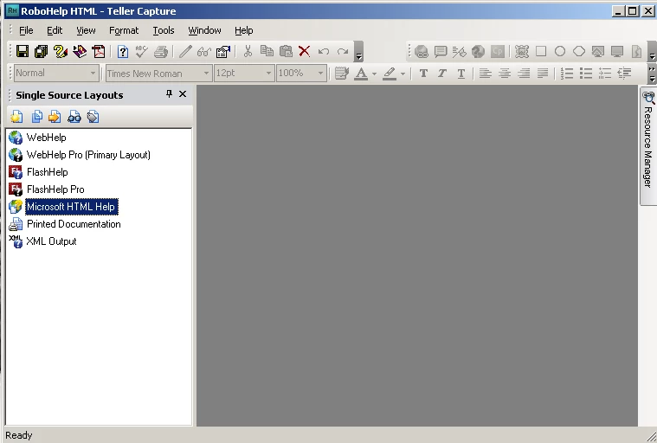Click the tag icon in the Single Source Layouts panel

pyautogui.click(x=93, y=117)
